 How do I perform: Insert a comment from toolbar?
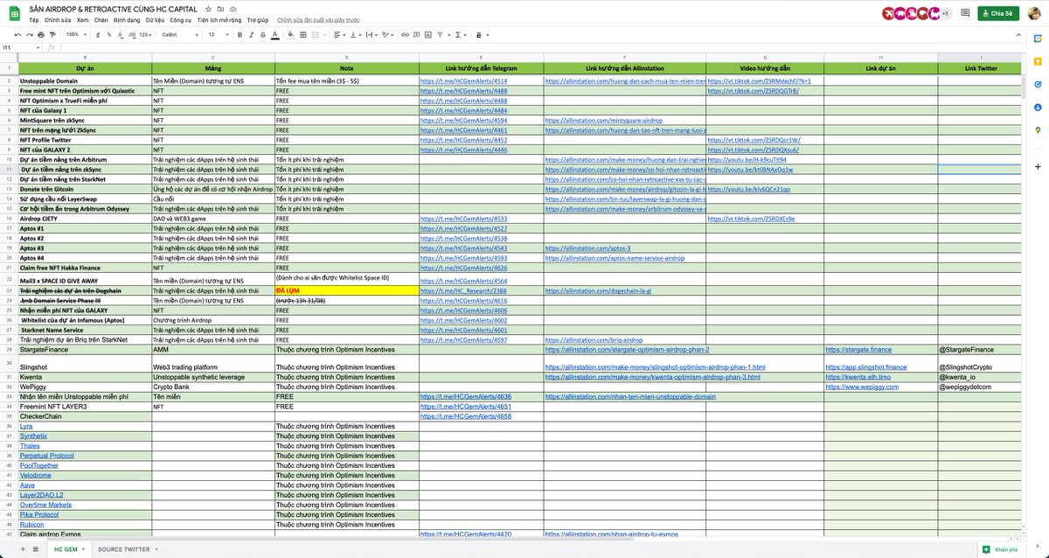pos(417,35)
